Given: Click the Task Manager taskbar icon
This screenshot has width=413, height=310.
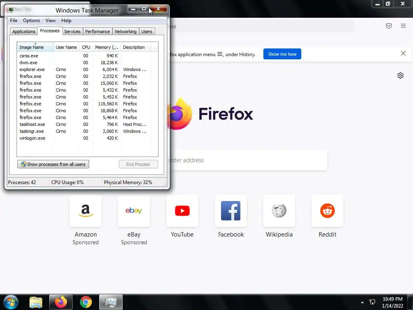Looking at the screenshot, I should (111, 302).
